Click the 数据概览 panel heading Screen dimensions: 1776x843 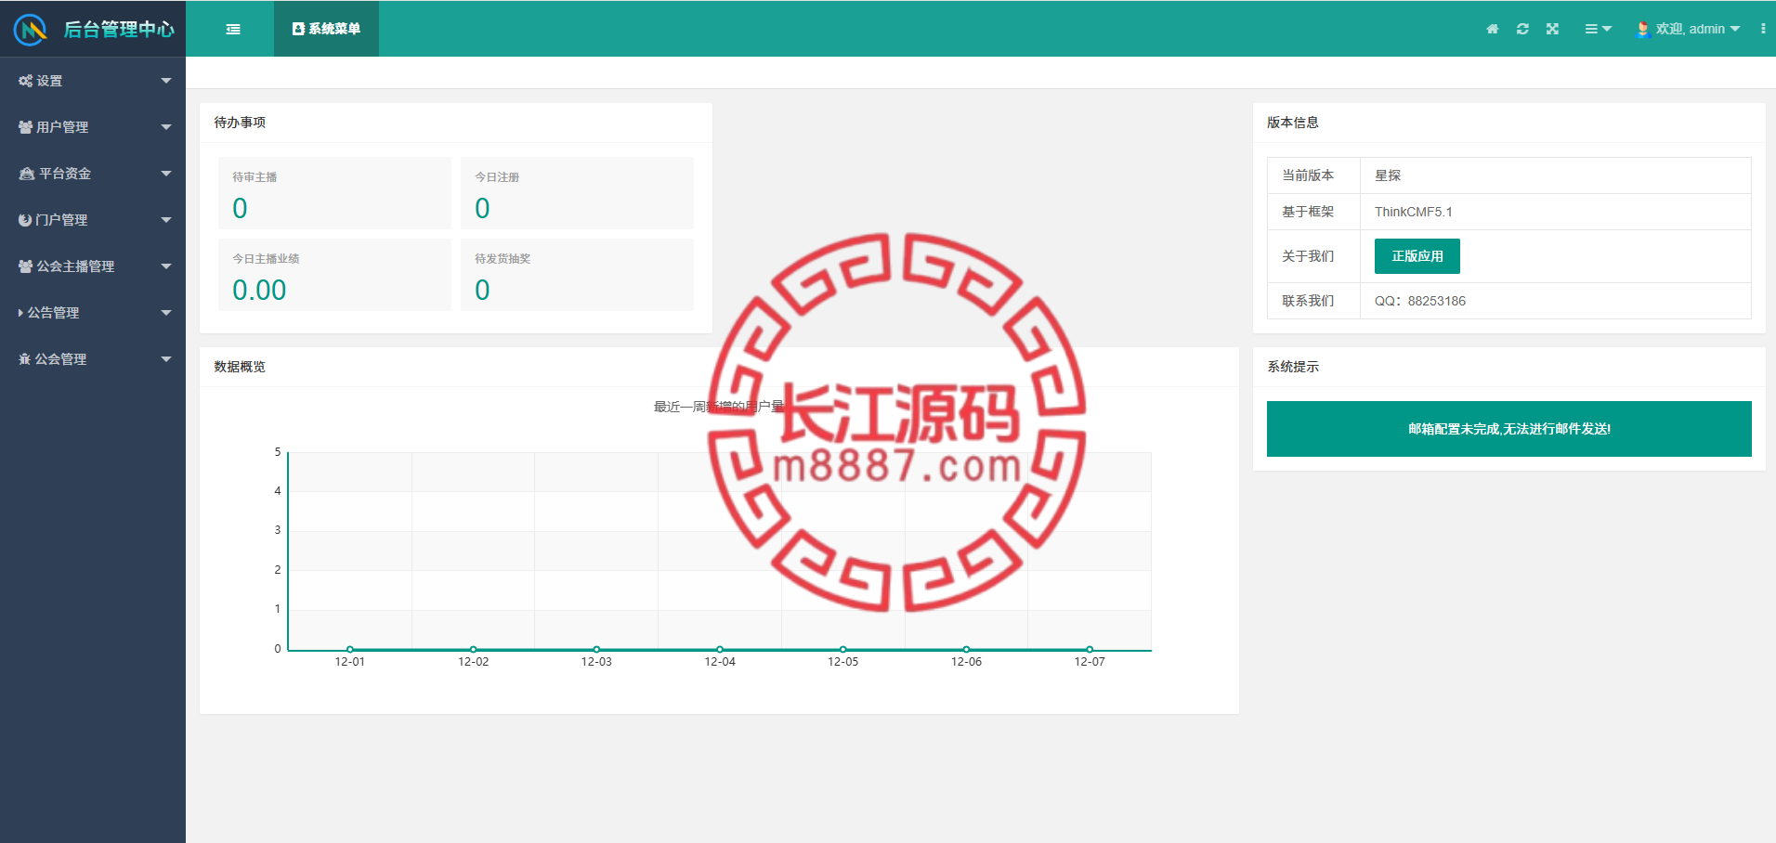[240, 367]
